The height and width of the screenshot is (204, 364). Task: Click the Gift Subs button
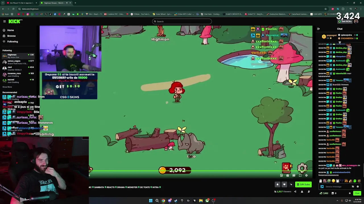pyautogui.click(x=303, y=185)
